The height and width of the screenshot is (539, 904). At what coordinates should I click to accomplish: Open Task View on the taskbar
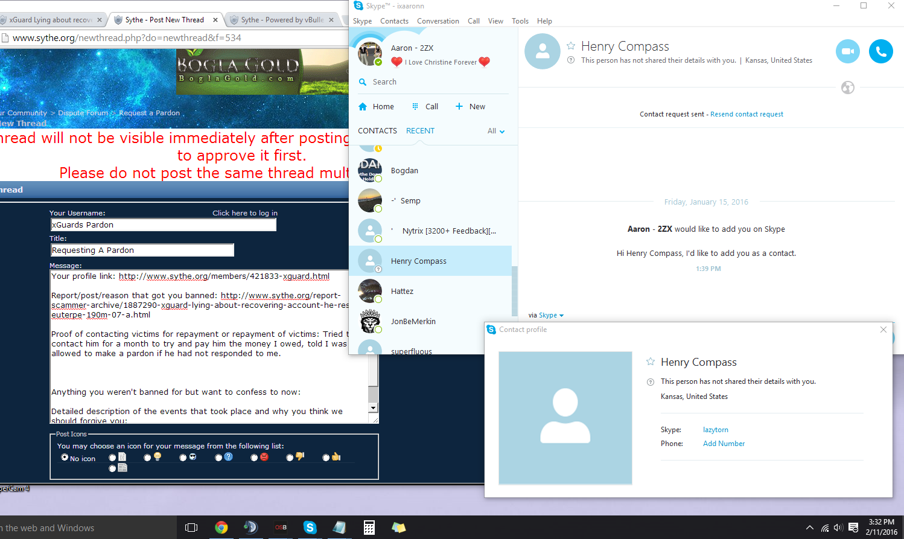tap(191, 528)
